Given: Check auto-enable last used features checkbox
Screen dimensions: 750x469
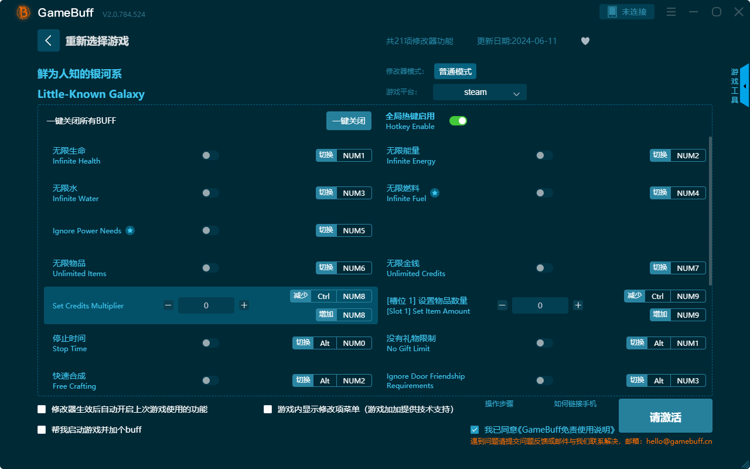Looking at the screenshot, I should coord(42,409).
